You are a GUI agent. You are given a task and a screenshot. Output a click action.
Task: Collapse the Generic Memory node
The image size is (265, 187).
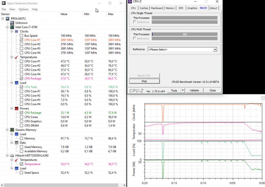(x=7, y=130)
